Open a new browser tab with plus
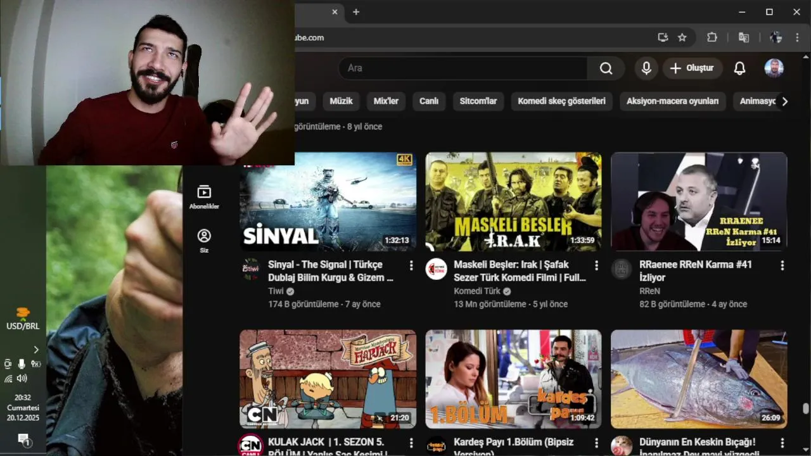811x456 pixels. 356,12
